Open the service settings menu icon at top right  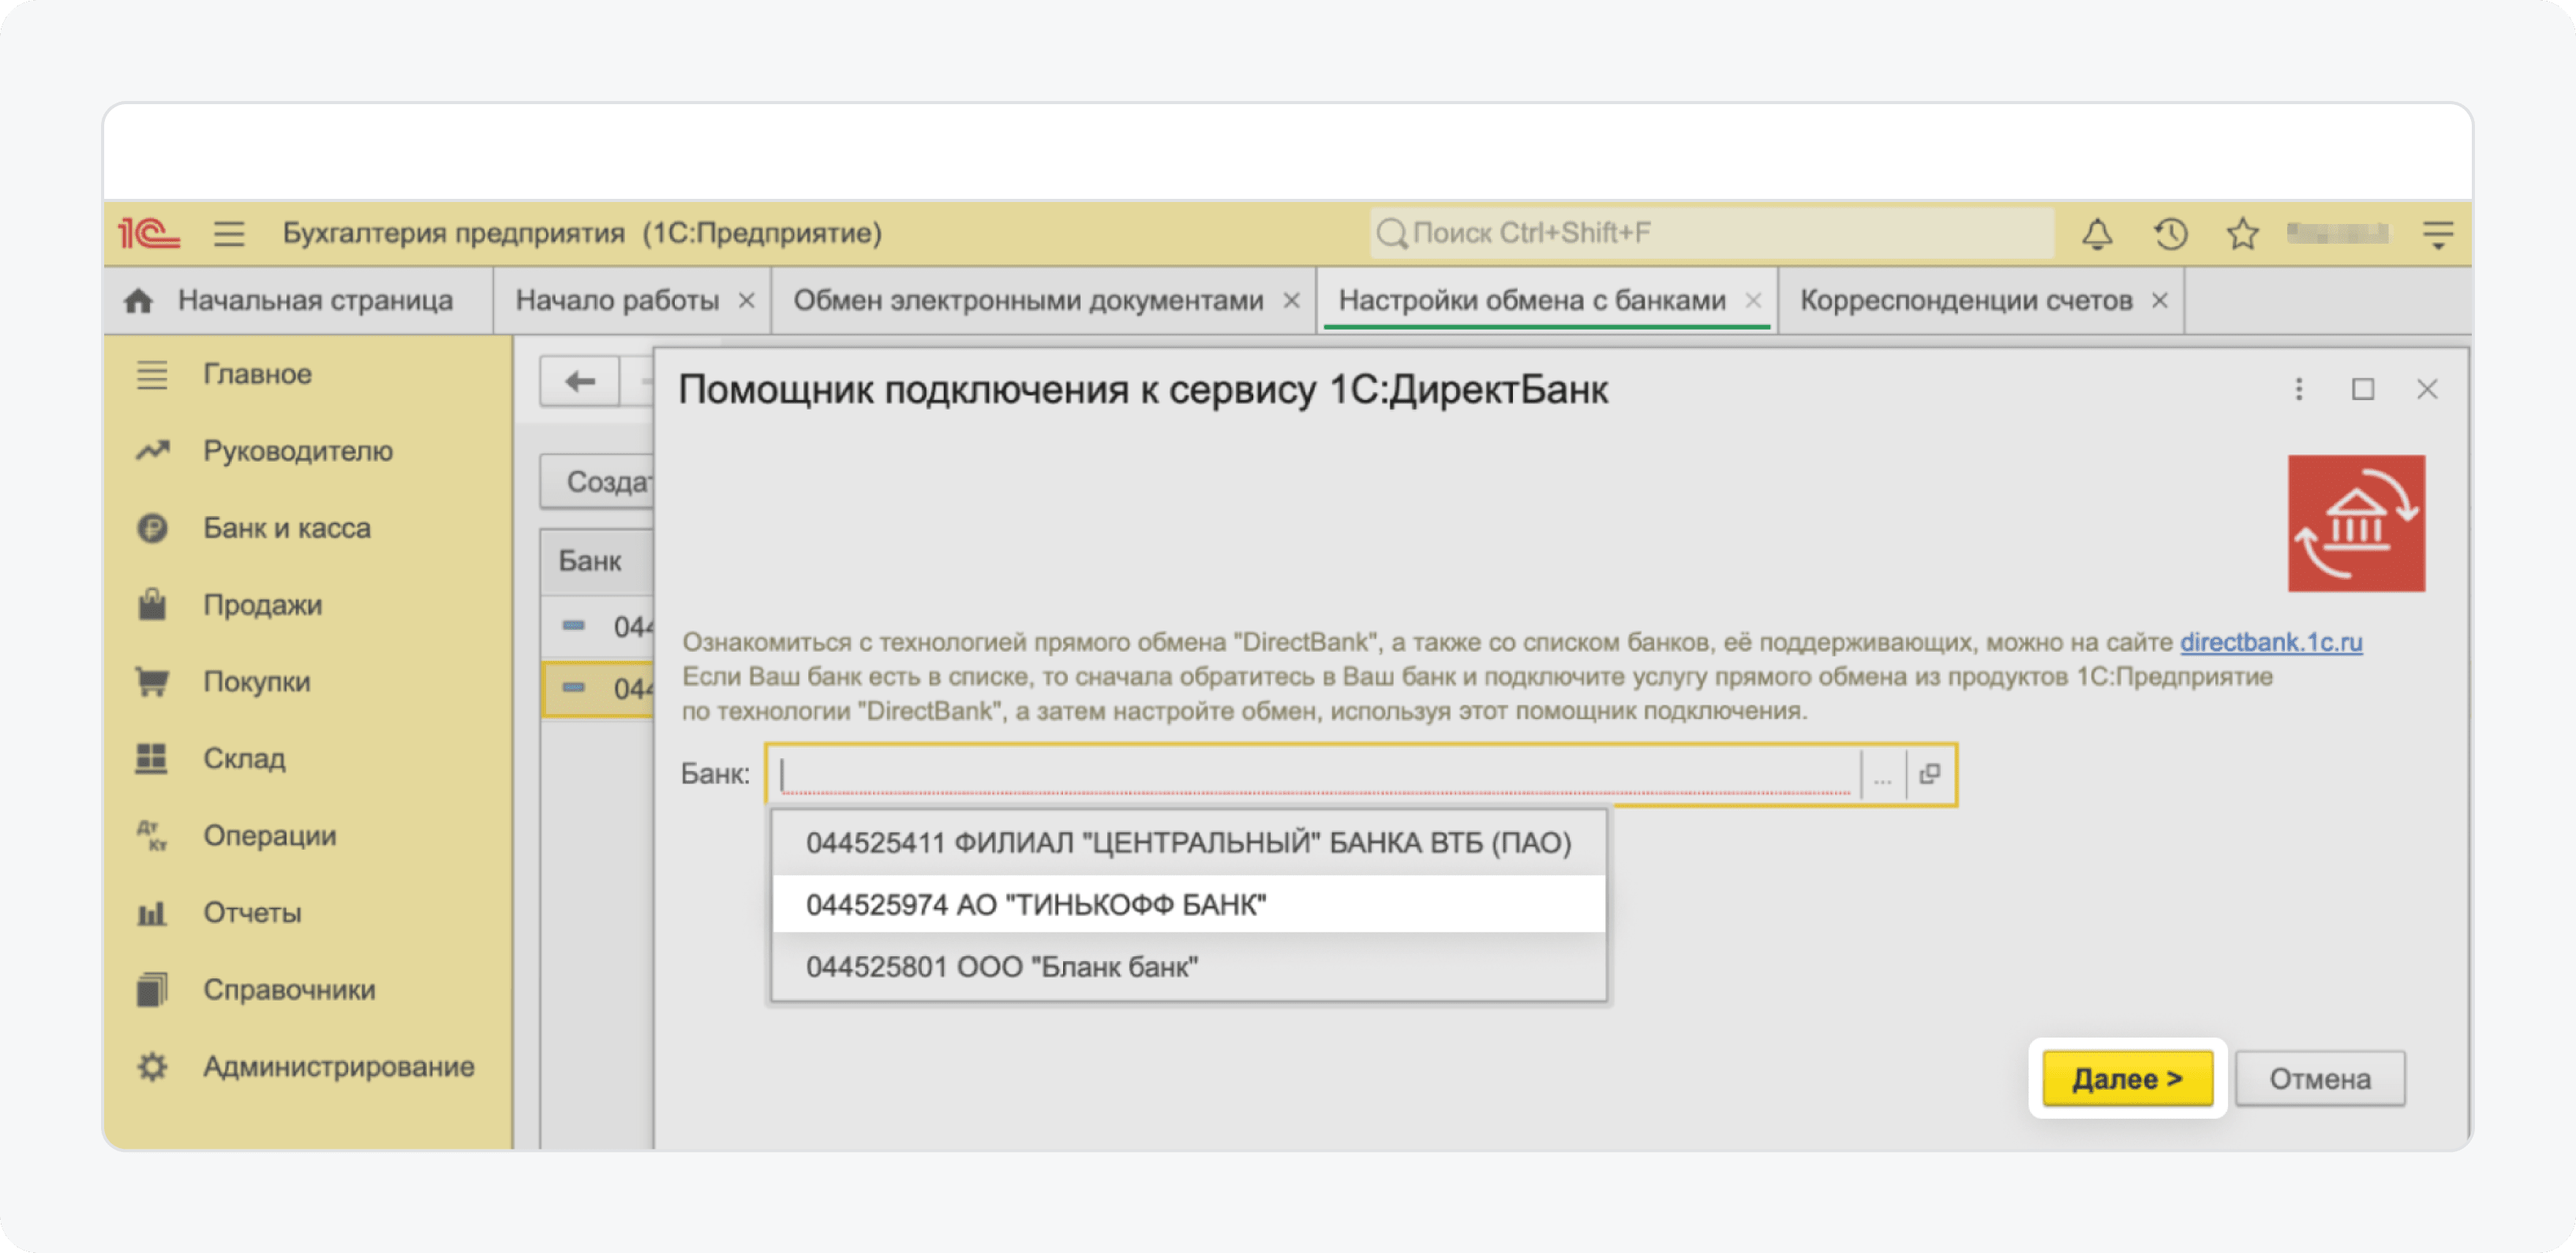pyautogui.click(x=2438, y=234)
